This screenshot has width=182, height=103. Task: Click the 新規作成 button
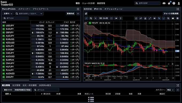click(x=70, y=14)
